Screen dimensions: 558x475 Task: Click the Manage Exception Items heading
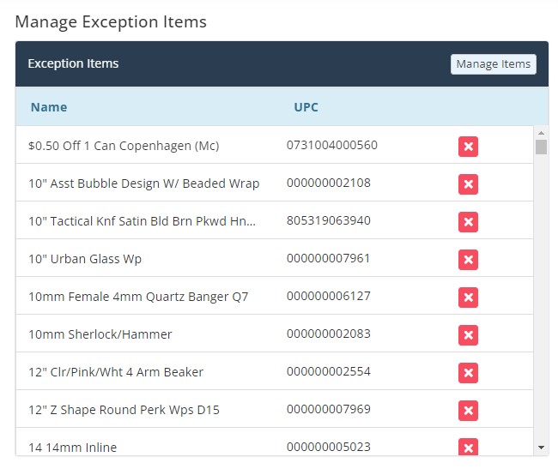coord(111,22)
